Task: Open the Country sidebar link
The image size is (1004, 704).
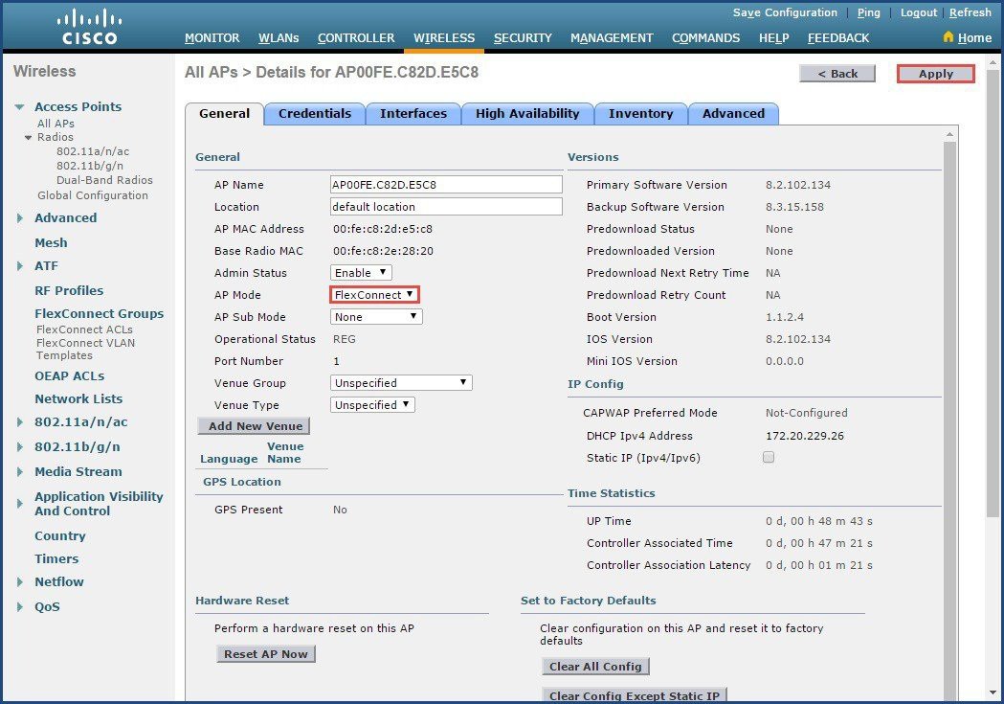Action: tap(60, 536)
